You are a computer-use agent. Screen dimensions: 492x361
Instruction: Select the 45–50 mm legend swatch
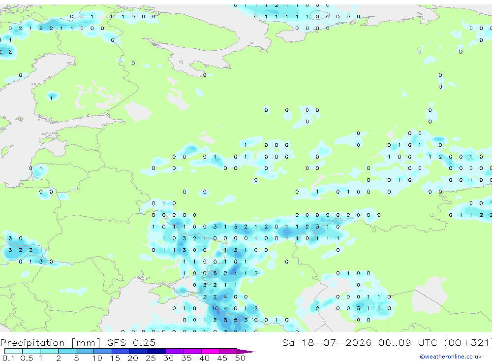tap(228, 351)
